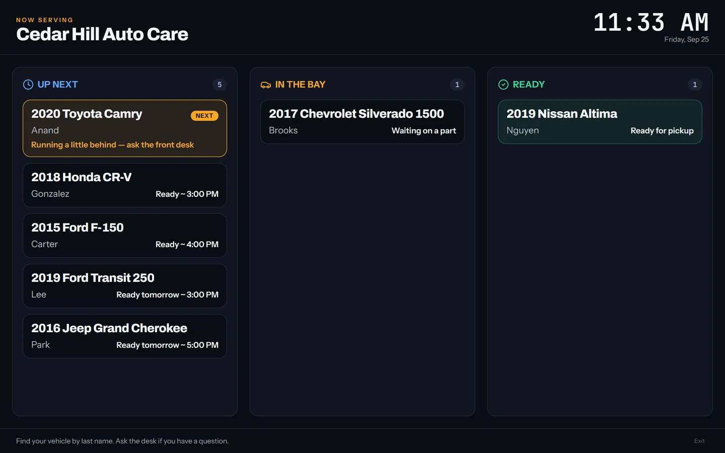Image resolution: width=725 pixels, height=453 pixels.
Task: Click the In The Bay count badge
Action: pos(457,85)
